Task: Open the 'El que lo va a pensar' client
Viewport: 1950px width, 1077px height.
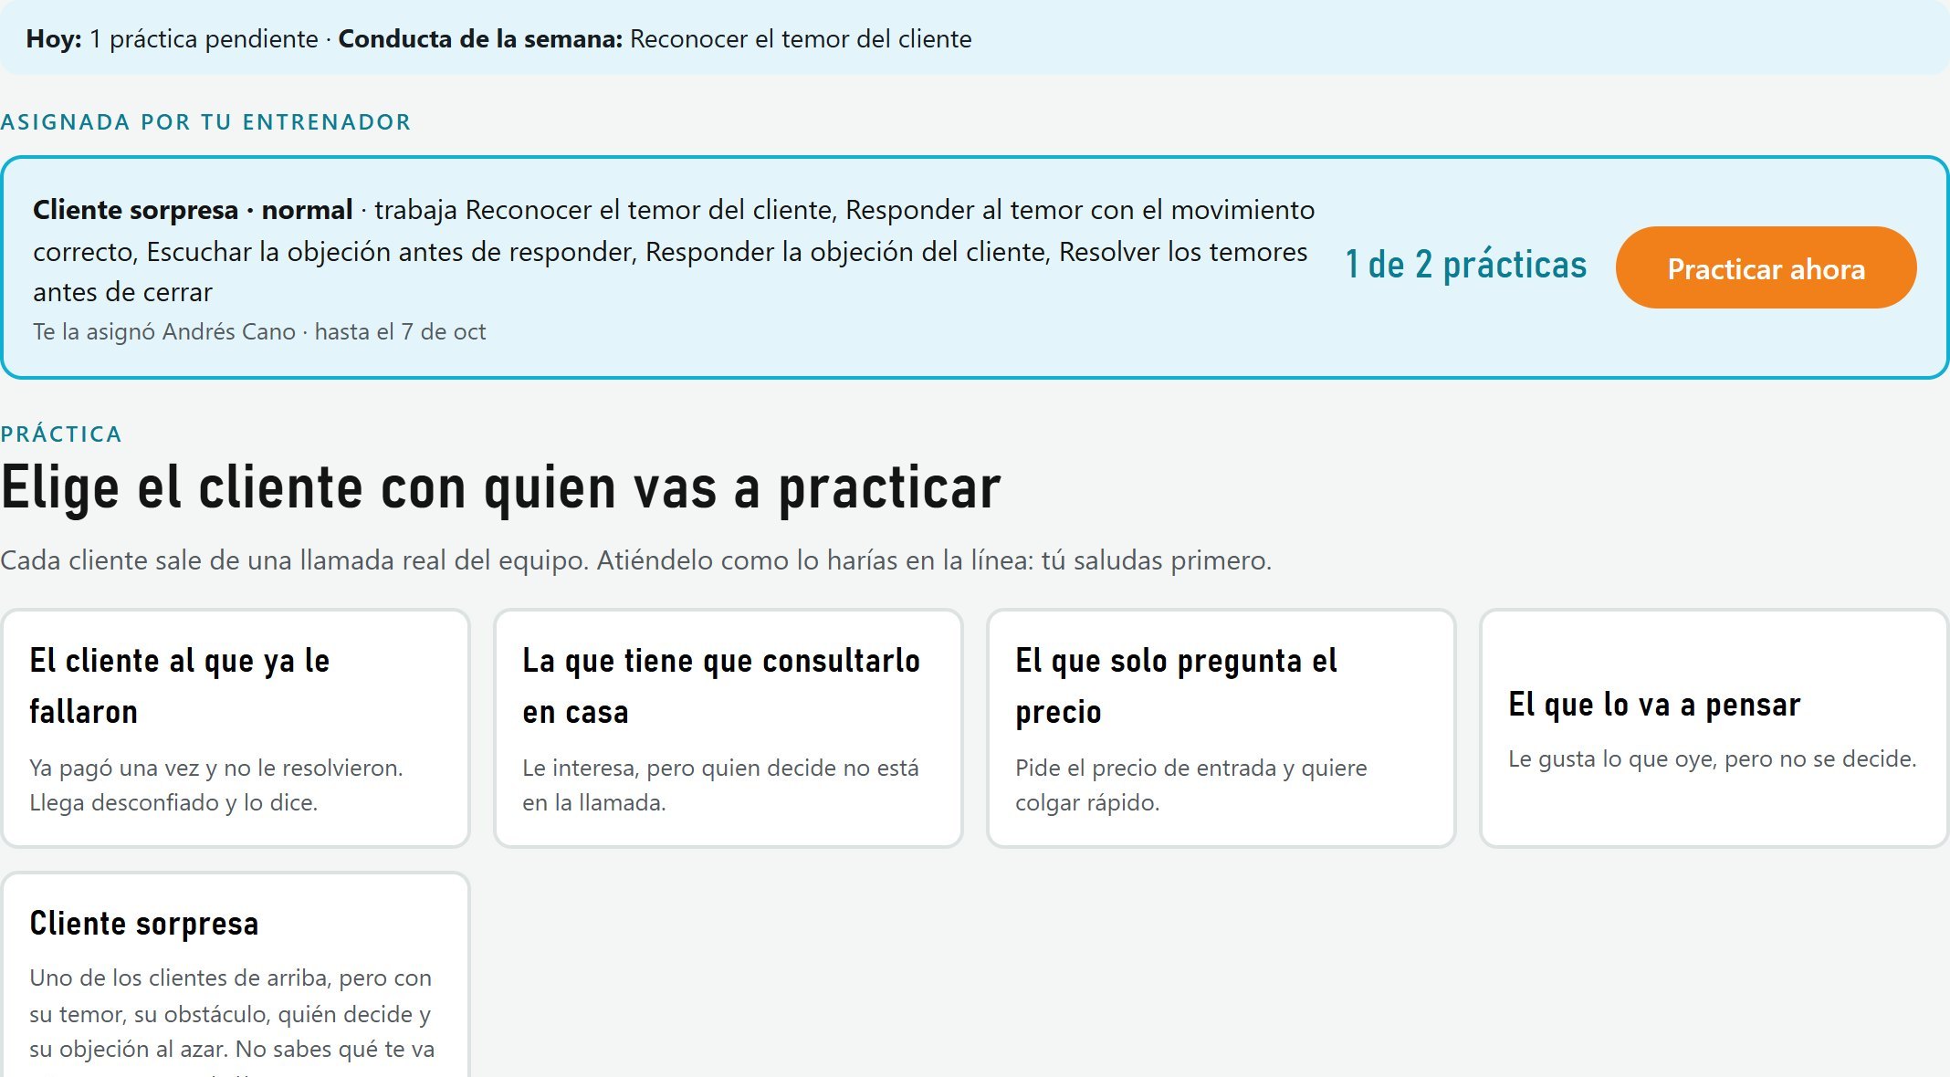Action: 1714,728
